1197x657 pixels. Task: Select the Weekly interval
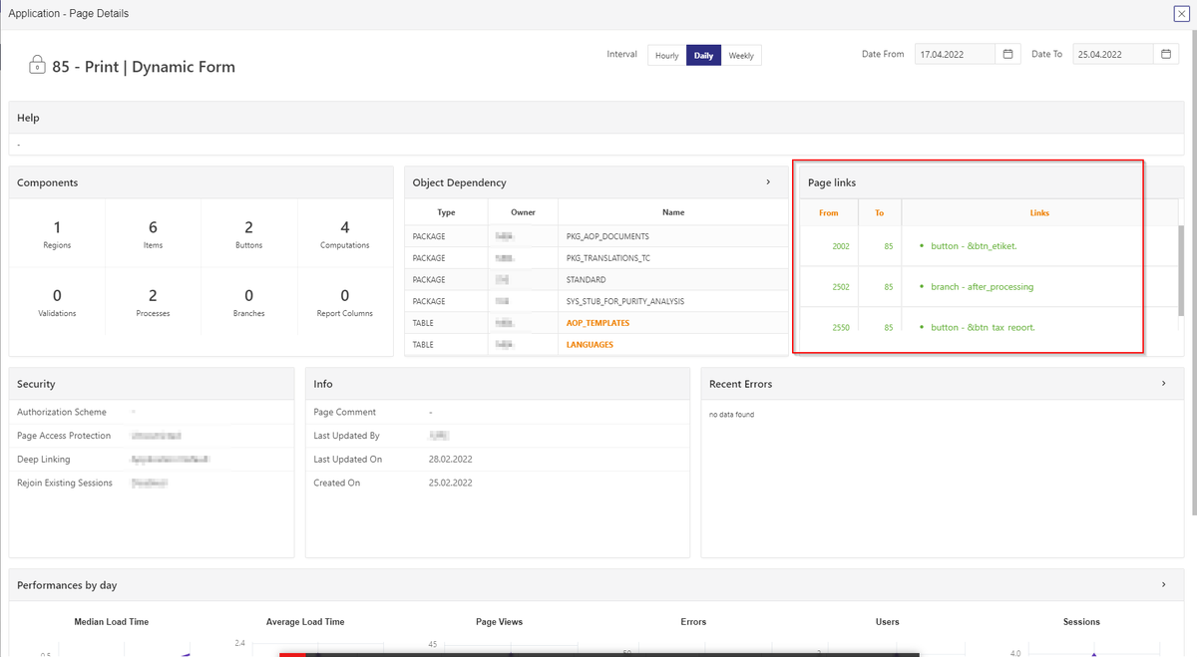click(741, 56)
